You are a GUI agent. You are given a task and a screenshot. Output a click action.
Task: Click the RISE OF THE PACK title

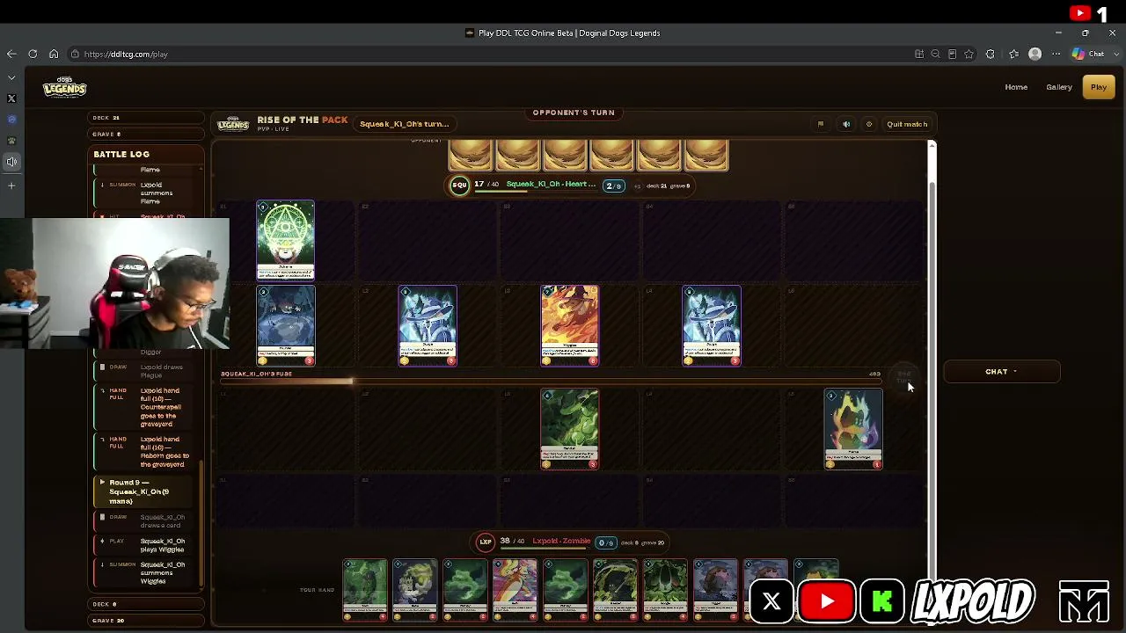click(x=303, y=120)
